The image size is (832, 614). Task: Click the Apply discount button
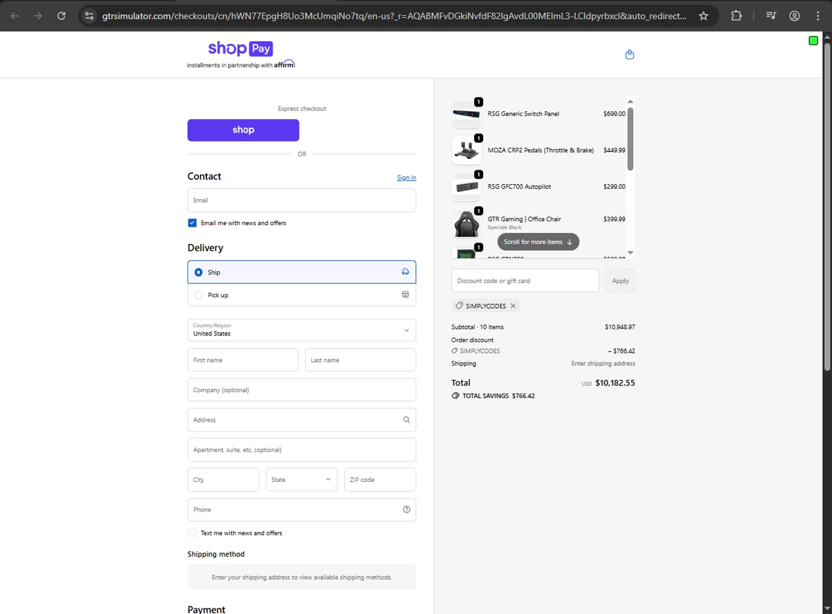tap(620, 281)
